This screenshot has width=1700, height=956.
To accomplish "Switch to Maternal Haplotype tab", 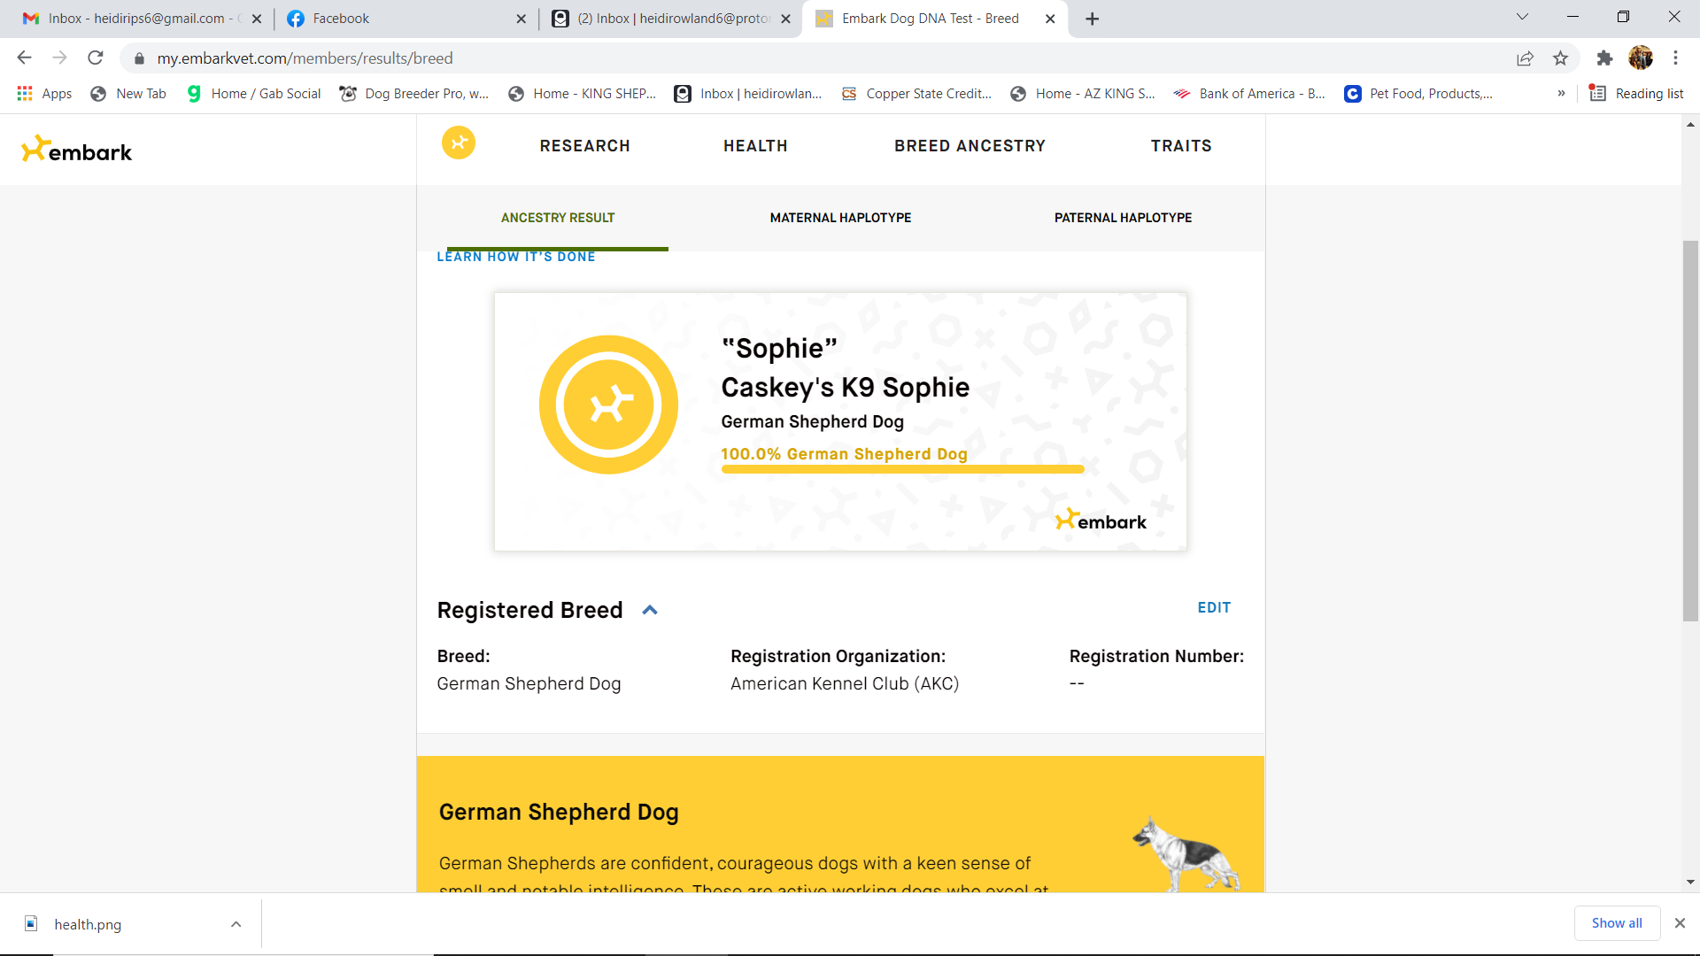I will (x=840, y=218).
